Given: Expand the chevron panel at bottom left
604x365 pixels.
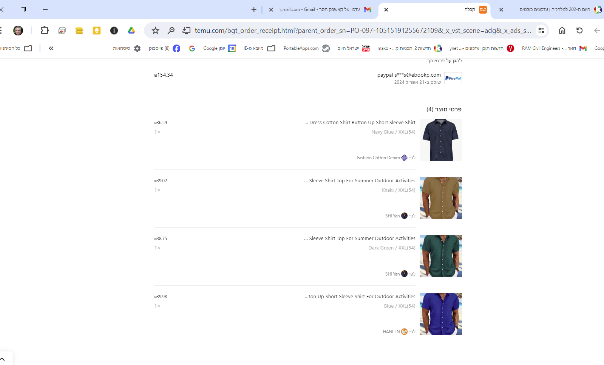Looking at the screenshot, I should [3, 359].
